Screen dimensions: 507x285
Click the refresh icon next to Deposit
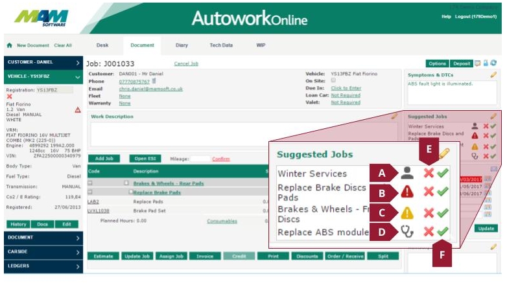(x=493, y=63)
